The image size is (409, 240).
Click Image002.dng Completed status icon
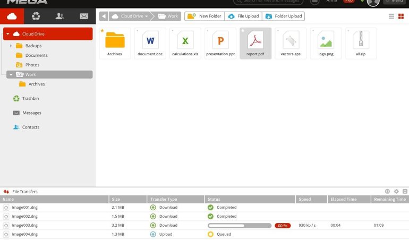point(210,217)
